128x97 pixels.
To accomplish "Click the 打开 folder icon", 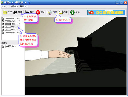I will click(5, 12).
